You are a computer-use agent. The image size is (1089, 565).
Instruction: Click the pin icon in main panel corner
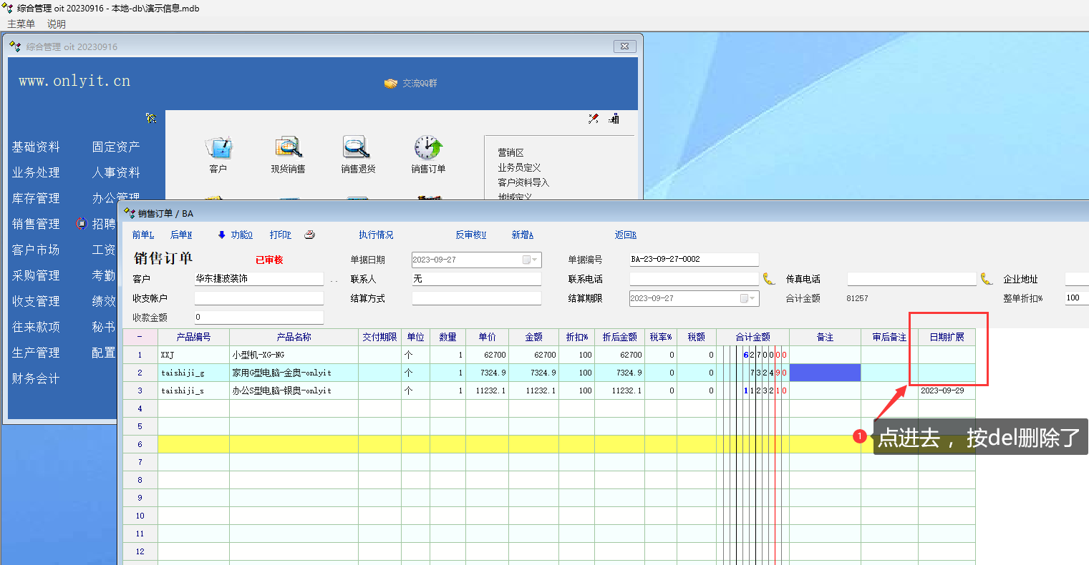coord(594,119)
